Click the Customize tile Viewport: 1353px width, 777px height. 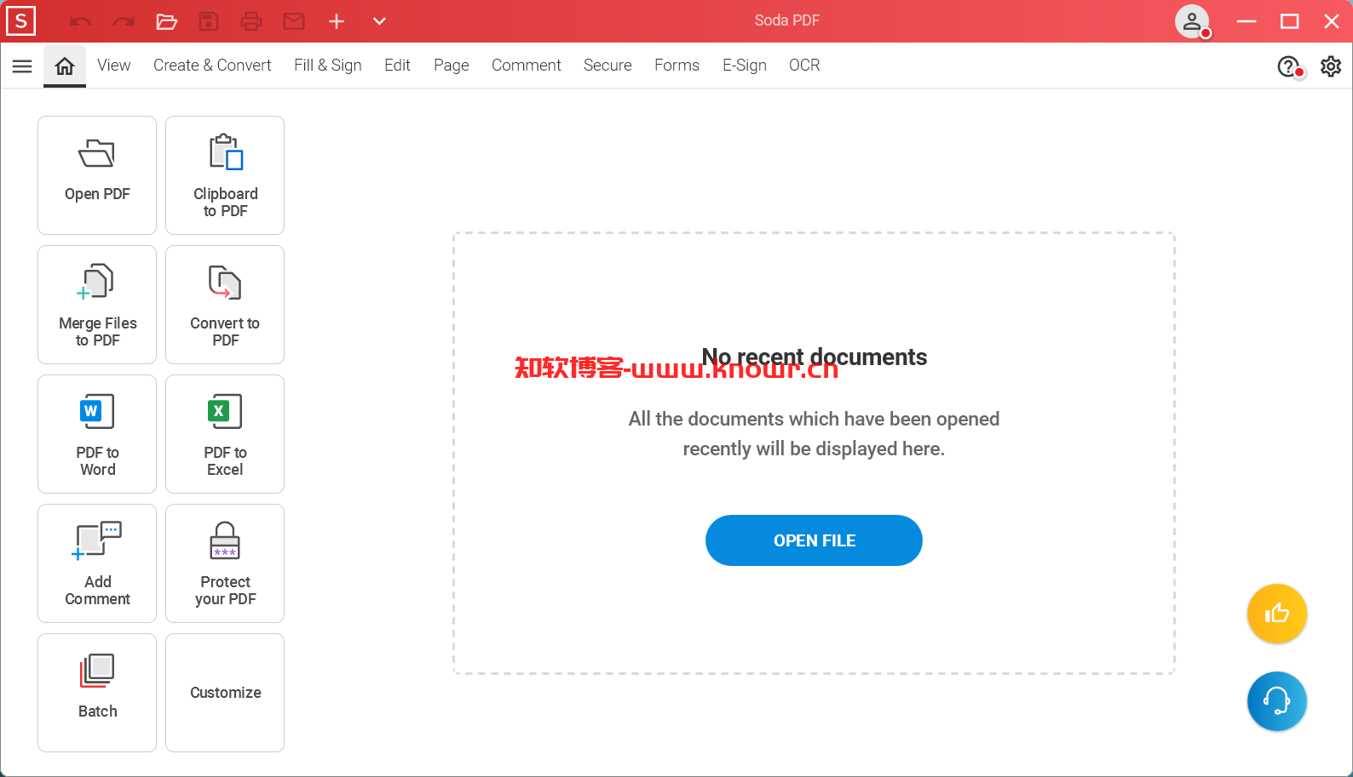pyautogui.click(x=225, y=693)
